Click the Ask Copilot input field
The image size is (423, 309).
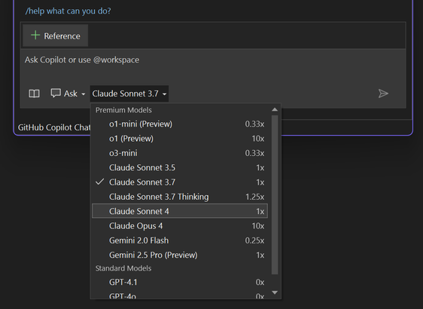(x=213, y=66)
